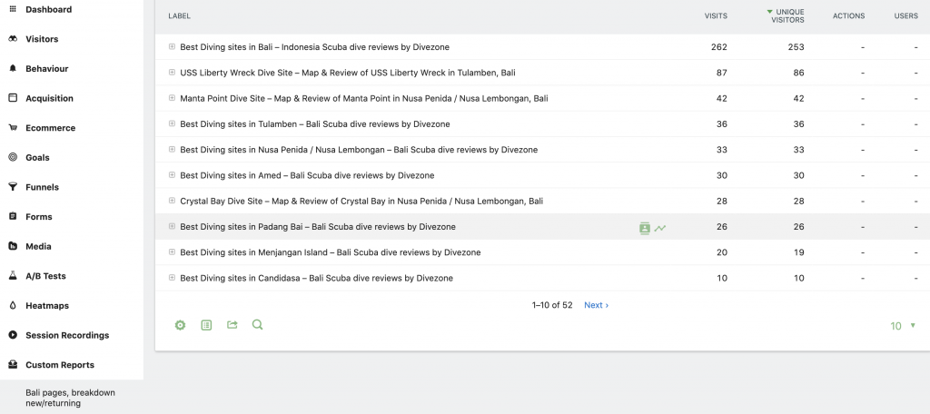
Task: Click the label 'Best Diving sites in Candidasa'
Action: 316,278
